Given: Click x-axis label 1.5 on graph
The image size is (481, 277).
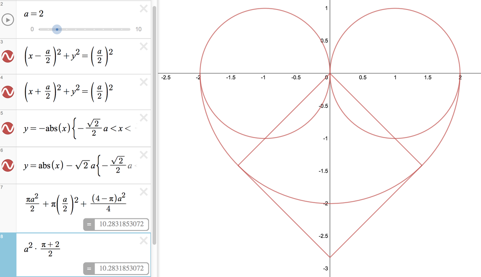Looking at the screenshot, I should (x=427, y=78).
